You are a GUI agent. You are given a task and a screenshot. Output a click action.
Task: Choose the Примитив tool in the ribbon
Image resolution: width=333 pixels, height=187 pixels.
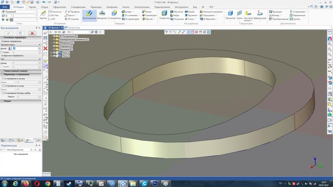[230, 15]
